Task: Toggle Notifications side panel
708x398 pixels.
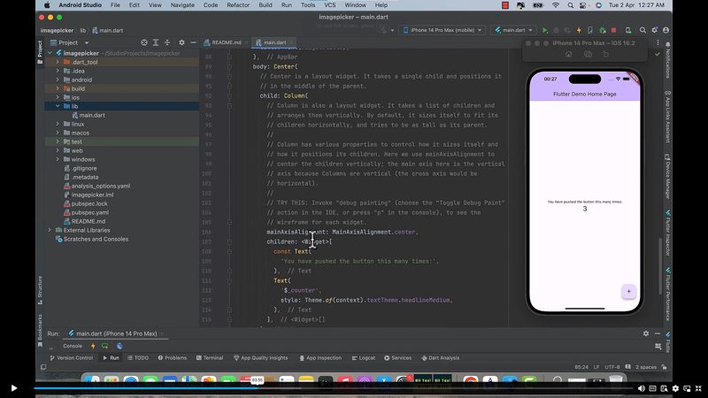Action: pos(667,59)
